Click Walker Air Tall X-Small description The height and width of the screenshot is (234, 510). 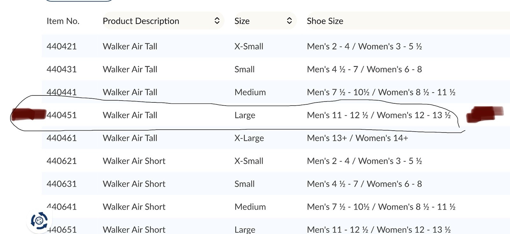coord(130,46)
